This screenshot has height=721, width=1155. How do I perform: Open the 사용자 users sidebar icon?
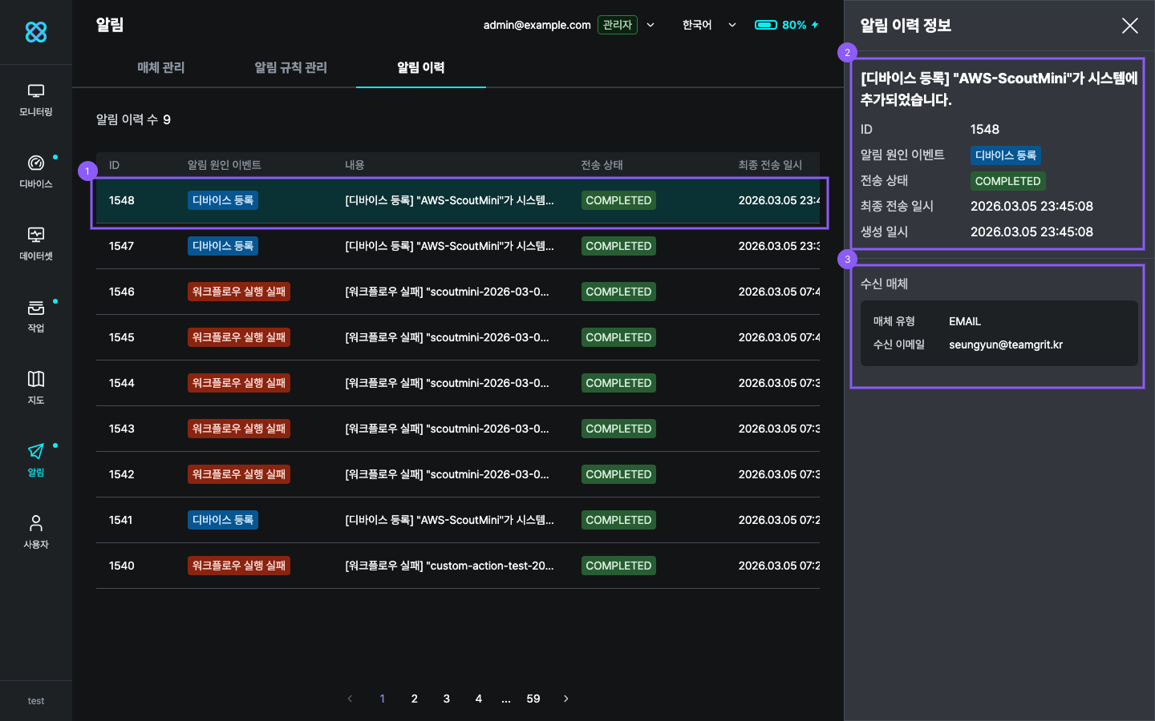36,533
